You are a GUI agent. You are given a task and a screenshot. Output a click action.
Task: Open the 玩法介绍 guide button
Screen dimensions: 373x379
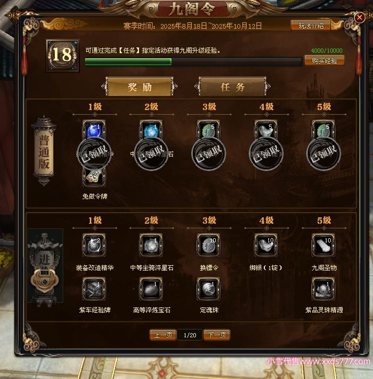pyautogui.click(x=311, y=26)
